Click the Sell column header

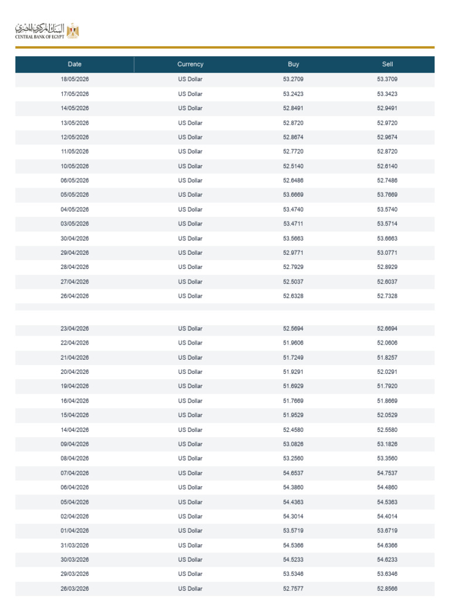click(387, 64)
